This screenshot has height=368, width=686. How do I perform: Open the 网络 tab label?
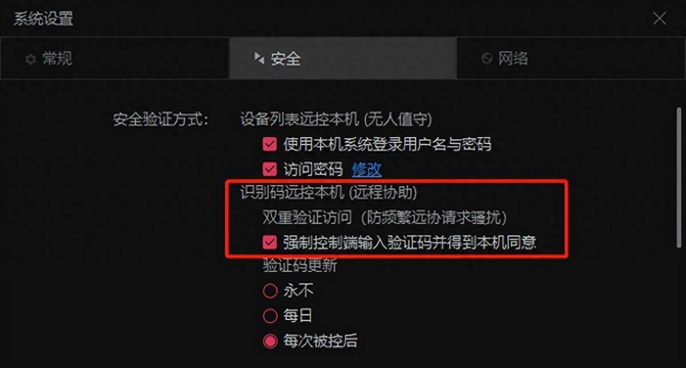tap(513, 58)
